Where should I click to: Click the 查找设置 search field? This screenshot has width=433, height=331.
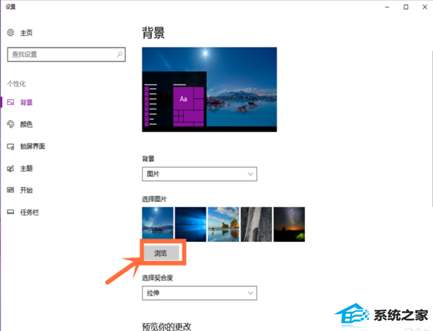point(66,55)
